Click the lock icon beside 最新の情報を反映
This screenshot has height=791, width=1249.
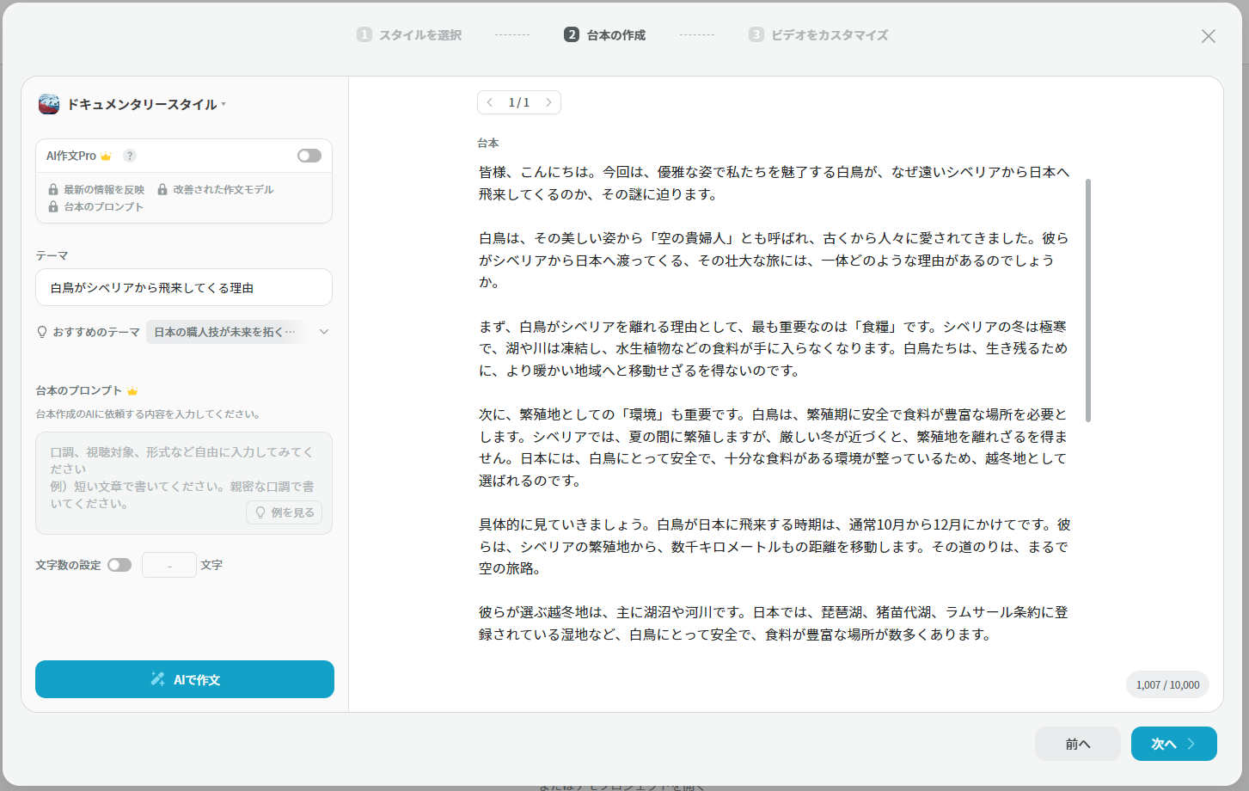pos(53,190)
